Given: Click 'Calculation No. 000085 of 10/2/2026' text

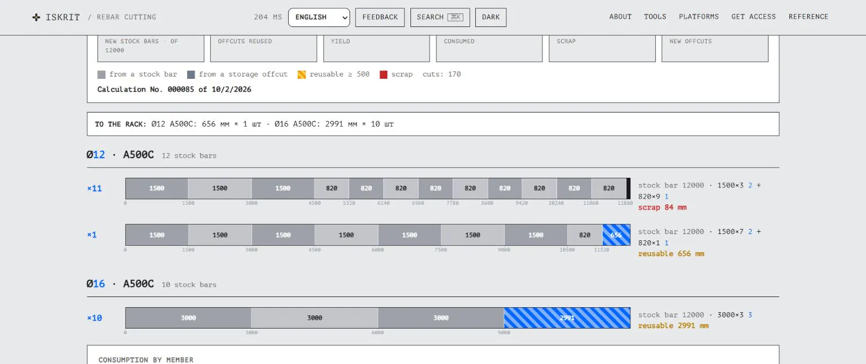Looking at the screenshot, I should 174,89.
